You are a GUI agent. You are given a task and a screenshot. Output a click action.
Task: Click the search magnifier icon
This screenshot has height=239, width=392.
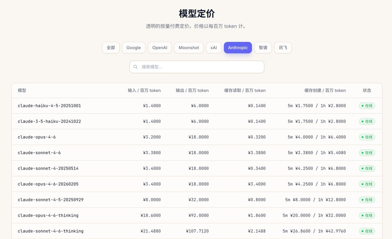pos(136,67)
